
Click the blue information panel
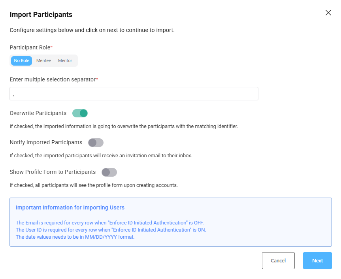tap(170, 221)
